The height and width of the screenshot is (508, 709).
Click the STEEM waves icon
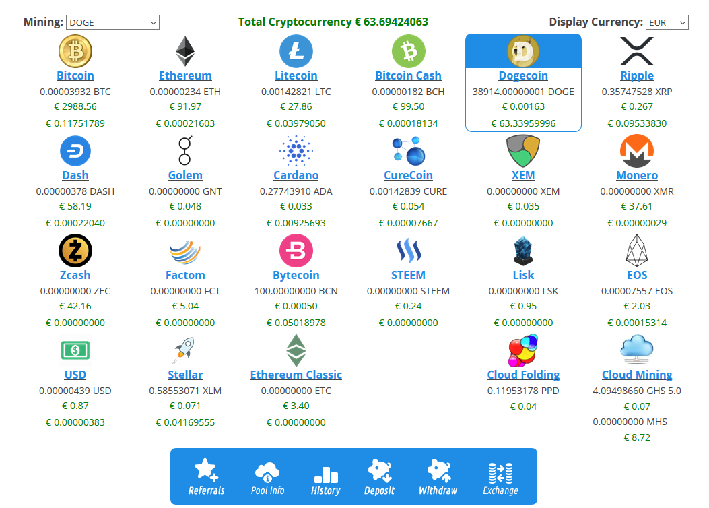click(x=408, y=251)
